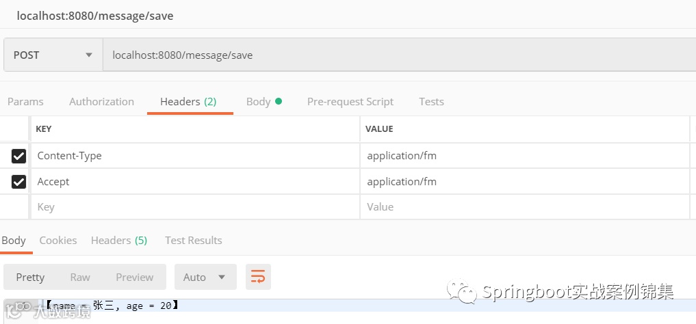Select the Headers (2) request tab
Screen dimensions: 696x324
[x=188, y=101]
